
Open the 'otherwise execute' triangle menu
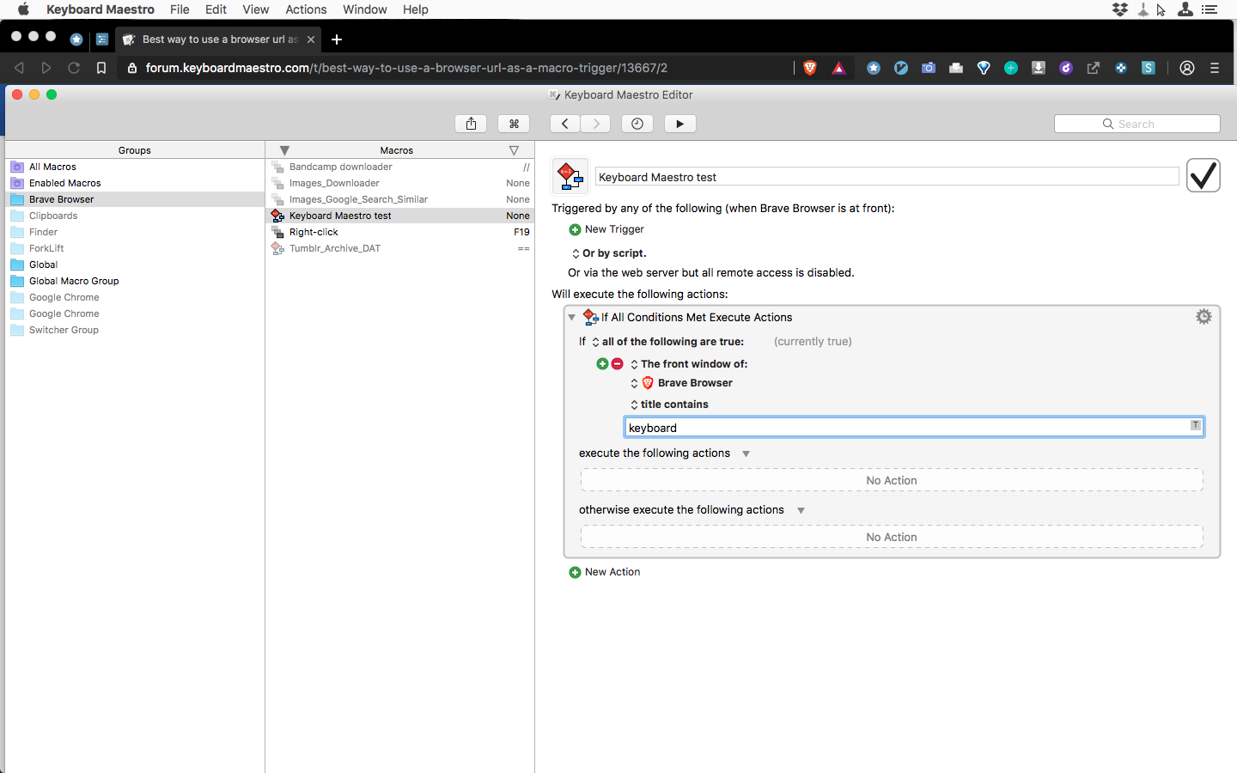(x=801, y=511)
